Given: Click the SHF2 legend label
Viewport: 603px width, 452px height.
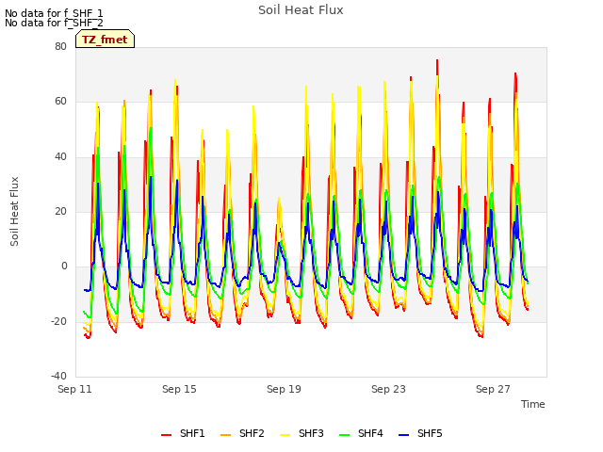Looking at the screenshot, I should pyautogui.click(x=252, y=433).
